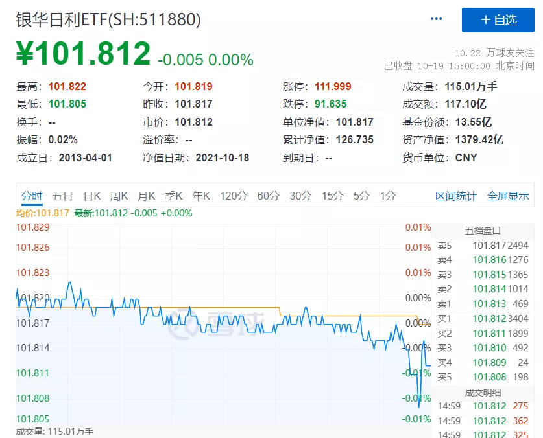Open the 日K candlestick tab

click(91, 196)
